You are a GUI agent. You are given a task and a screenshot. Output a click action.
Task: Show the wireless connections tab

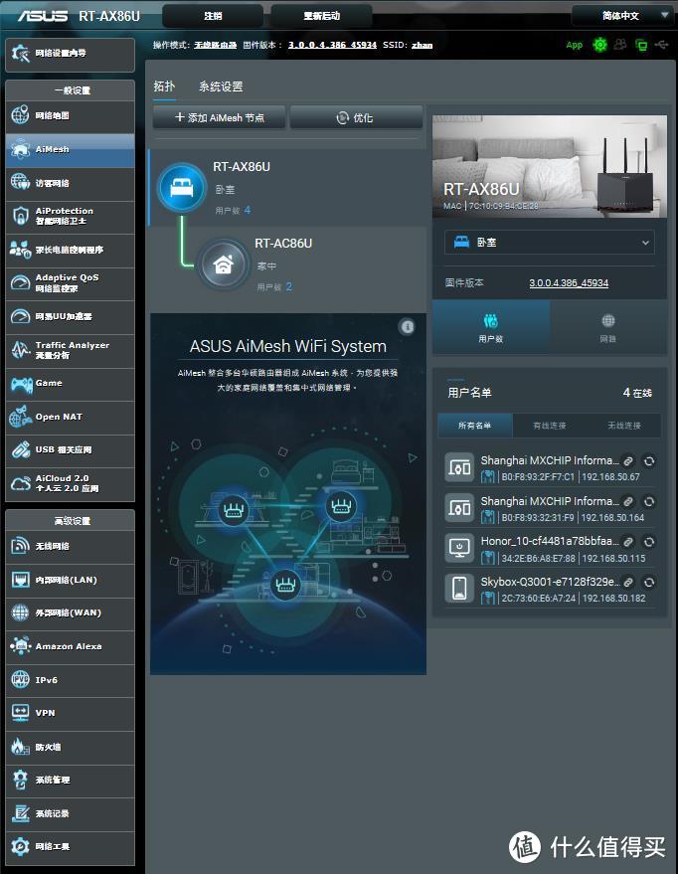pyautogui.click(x=624, y=426)
